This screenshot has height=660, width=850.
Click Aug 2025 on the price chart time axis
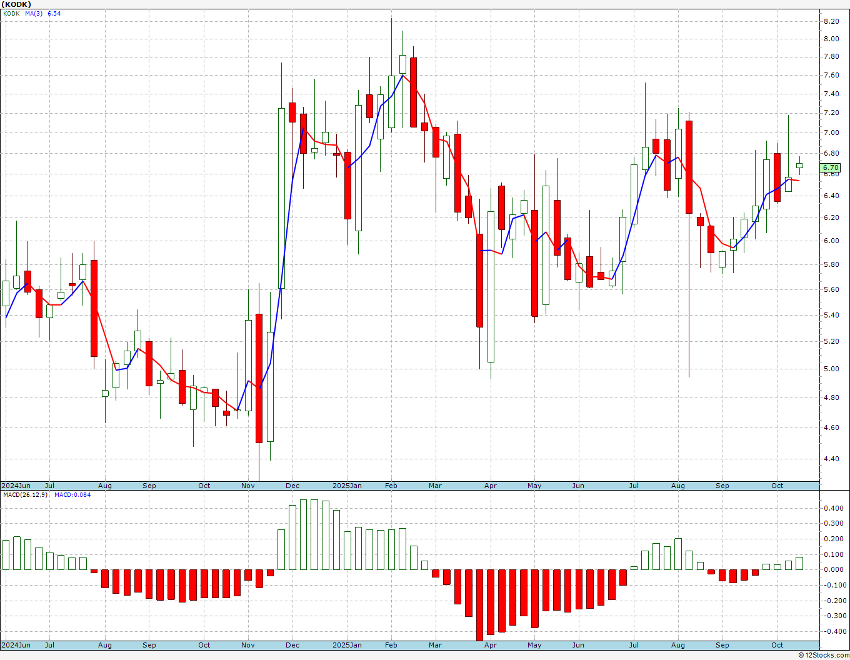pyautogui.click(x=678, y=486)
